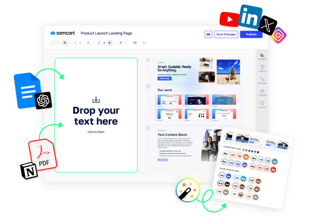Open the Spacing panel in the sidebar
The image size is (312, 224).
262,80
